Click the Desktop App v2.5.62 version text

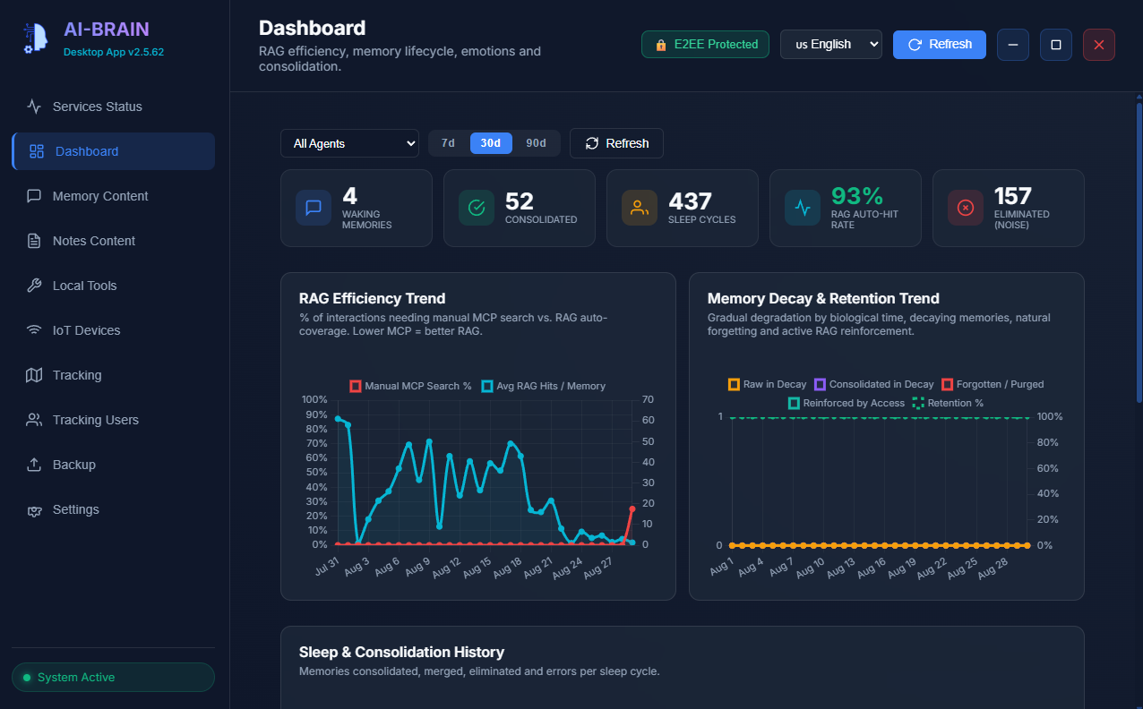pyautogui.click(x=114, y=52)
